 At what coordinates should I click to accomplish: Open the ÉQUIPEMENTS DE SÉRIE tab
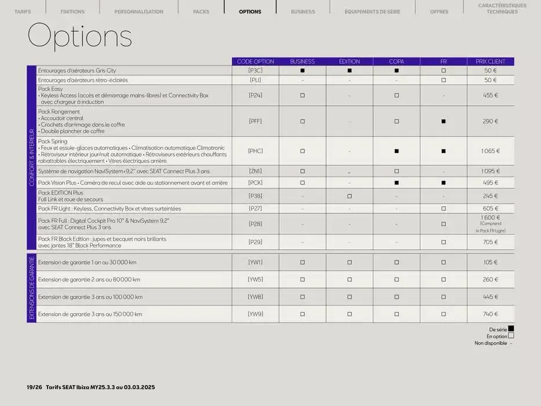pyautogui.click(x=372, y=12)
